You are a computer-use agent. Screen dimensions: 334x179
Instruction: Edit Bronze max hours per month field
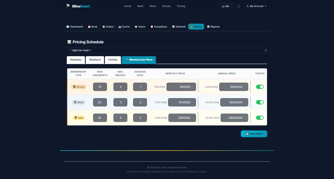tap(100, 87)
